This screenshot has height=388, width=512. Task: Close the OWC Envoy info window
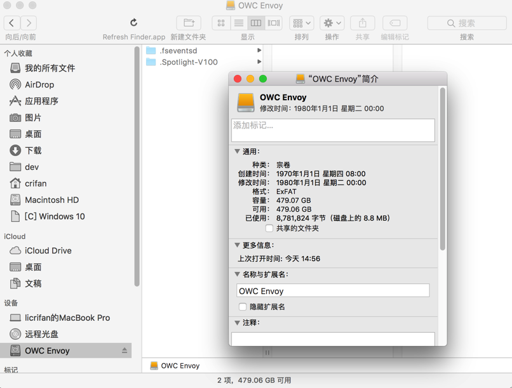pos(238,79)
